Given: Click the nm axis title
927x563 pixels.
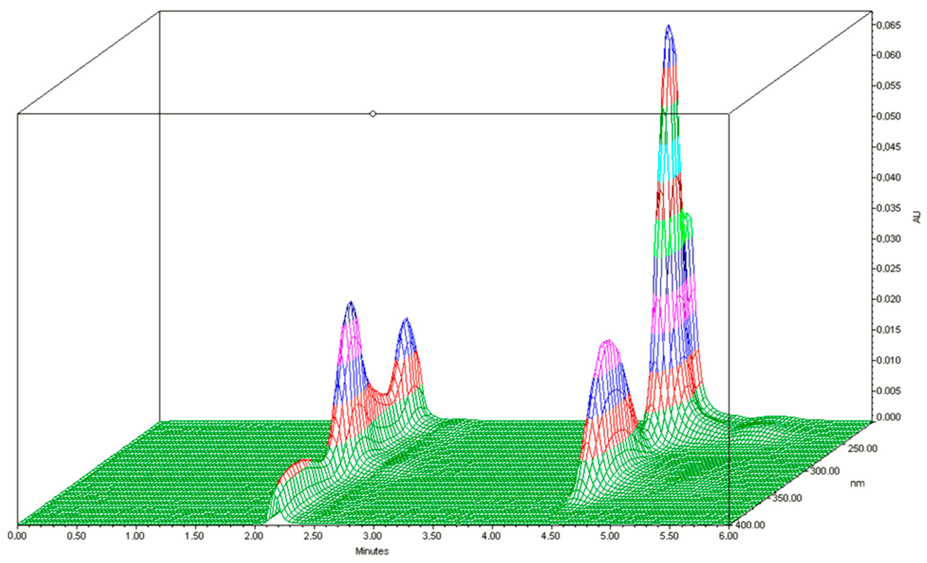Looking at the screenshot, I should click(x=858, y=483).
